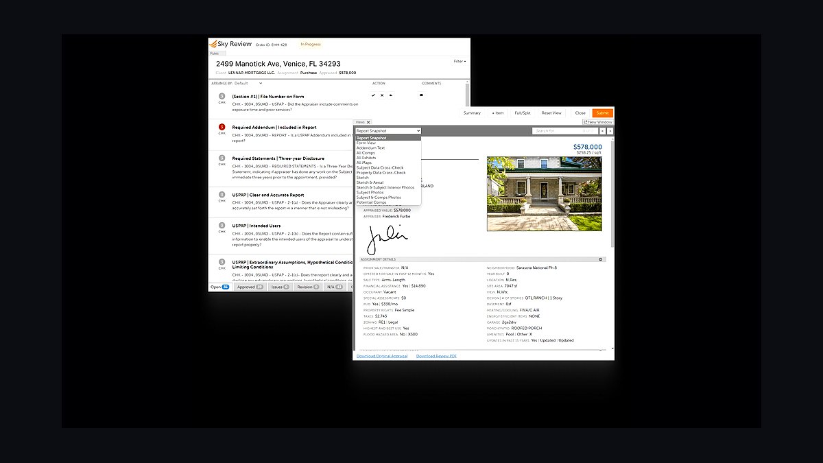Click Download Review PDF link
The image size is (823, 463).
click(436, 356)
